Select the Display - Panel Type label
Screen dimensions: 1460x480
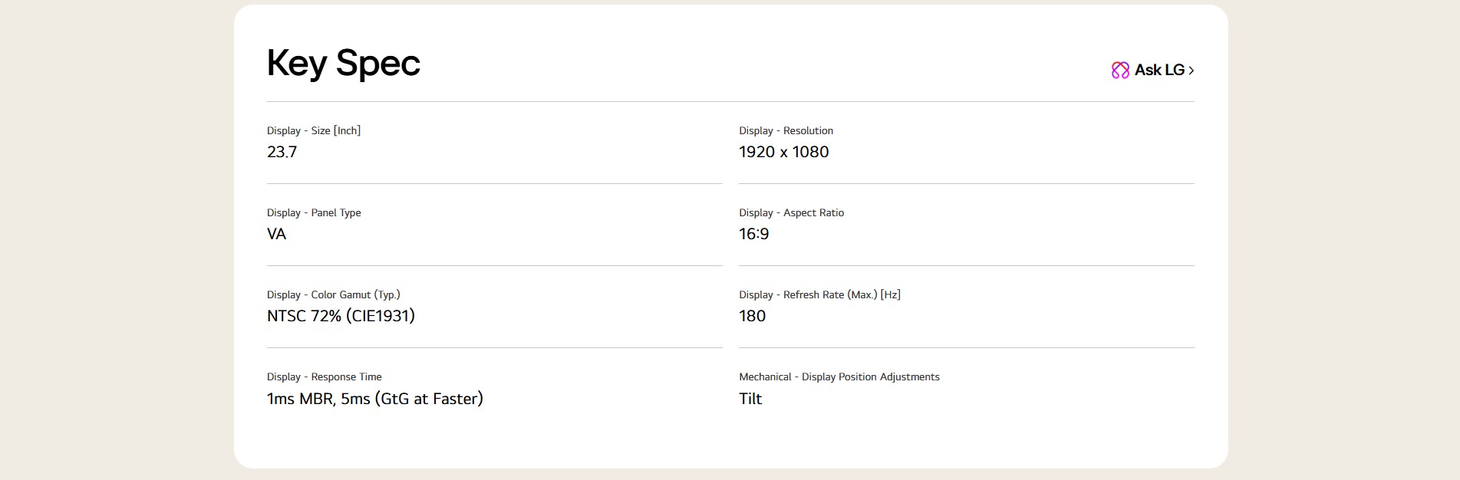tap(314, 212)
